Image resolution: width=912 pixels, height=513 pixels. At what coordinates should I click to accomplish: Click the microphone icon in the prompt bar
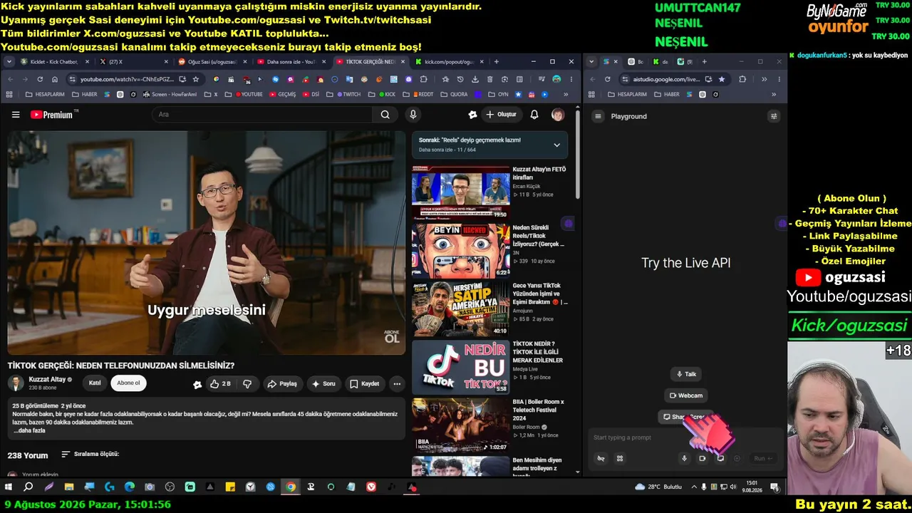pos(684,458)
